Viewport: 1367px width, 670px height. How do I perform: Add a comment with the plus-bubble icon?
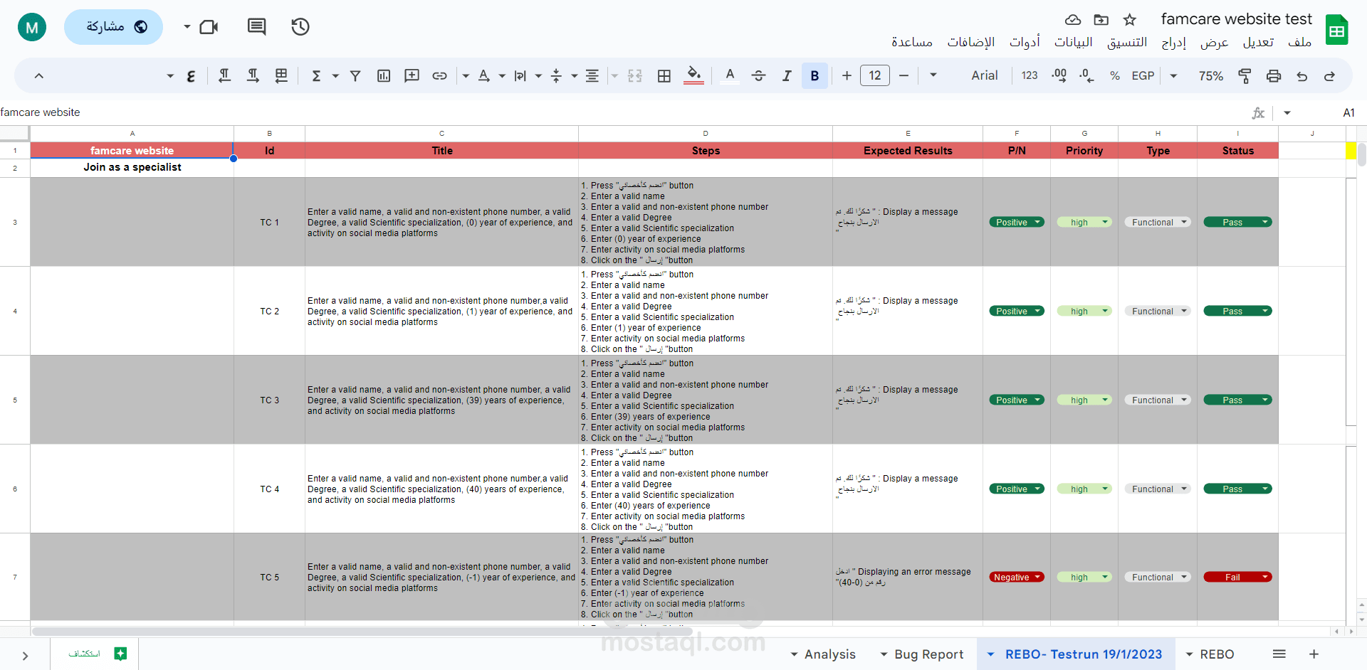pos(412,76)
